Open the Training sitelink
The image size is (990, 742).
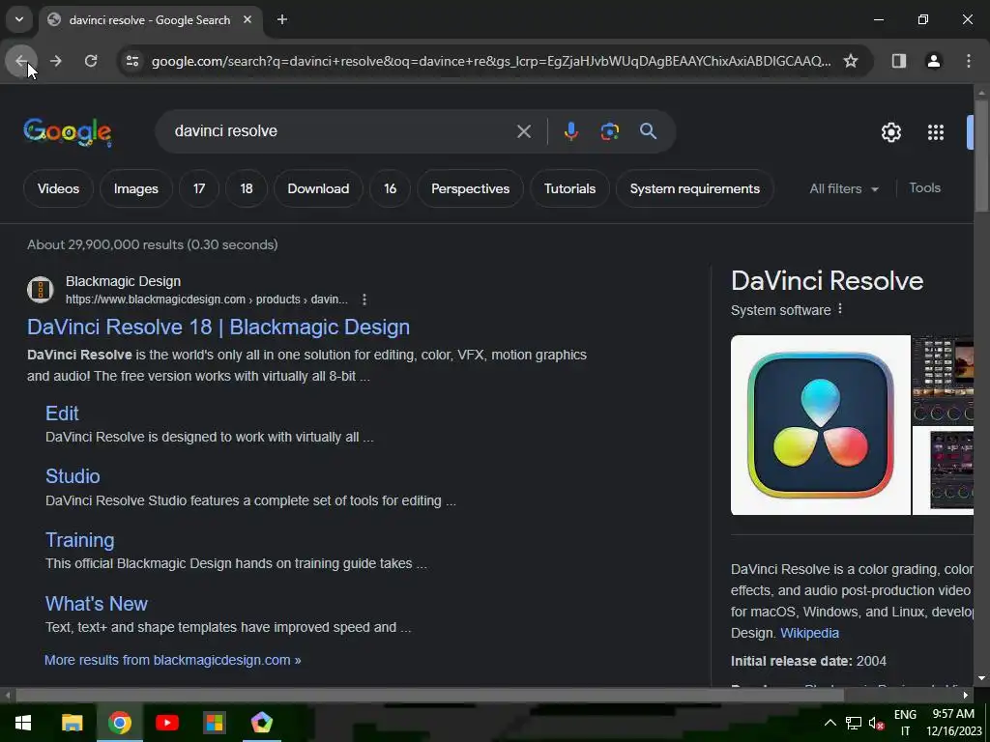80,540
